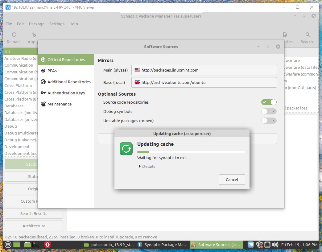The image size is (322, 252).
Task: Launch the terminal from the panel
Action: [36, 244]
